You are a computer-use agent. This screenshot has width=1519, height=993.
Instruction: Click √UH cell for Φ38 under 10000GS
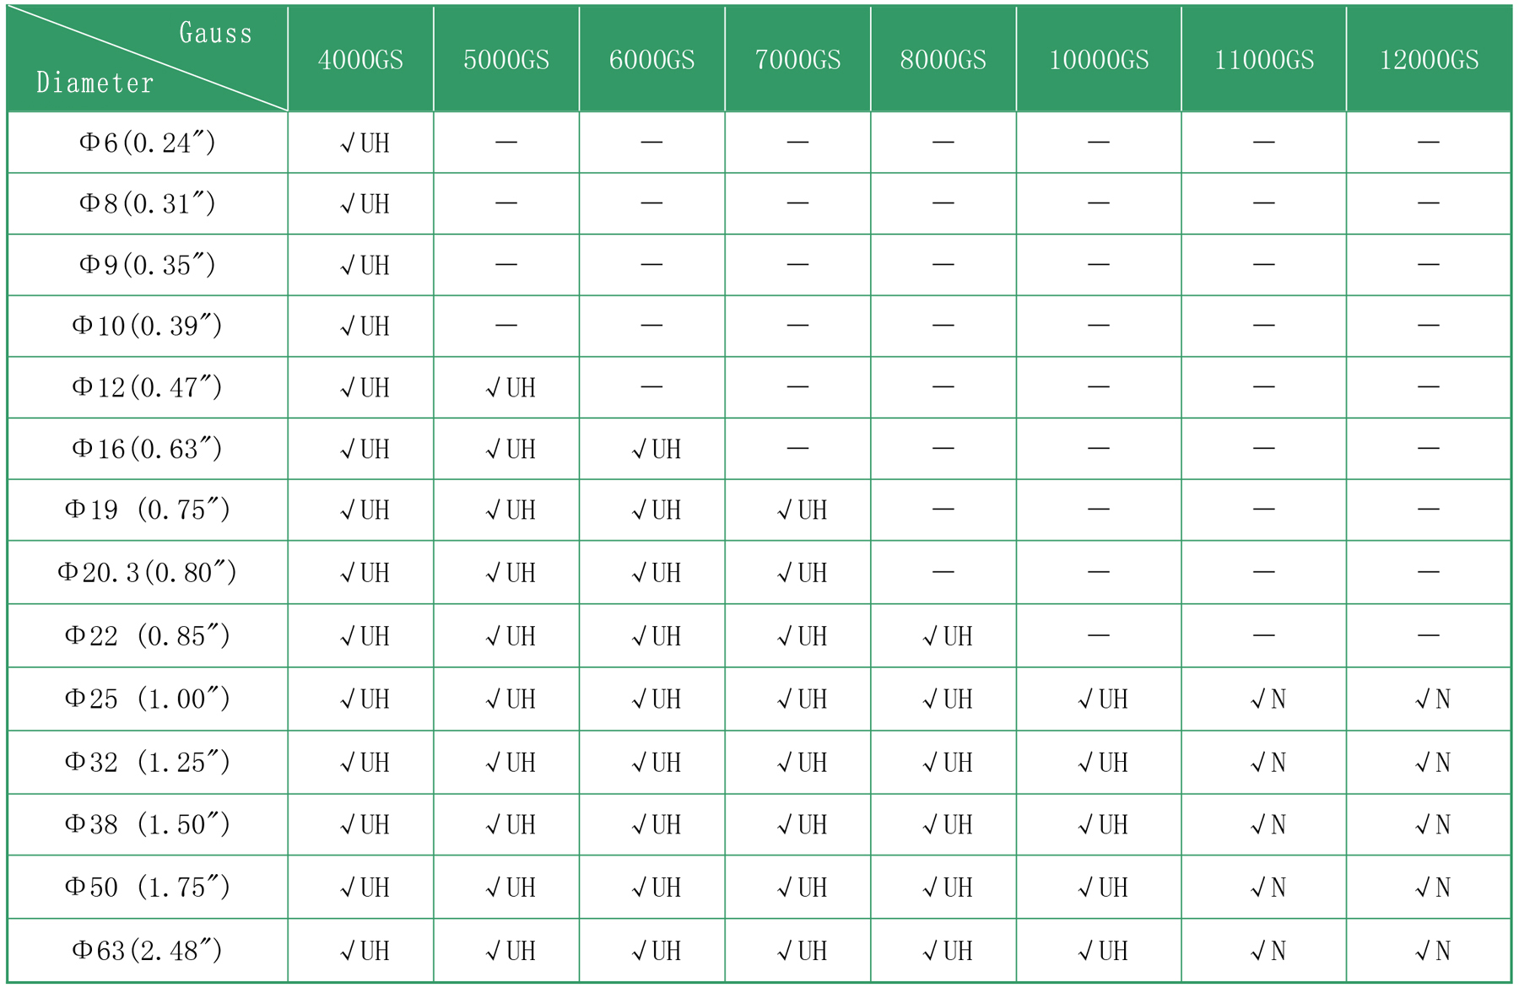tap(1102, 824)
